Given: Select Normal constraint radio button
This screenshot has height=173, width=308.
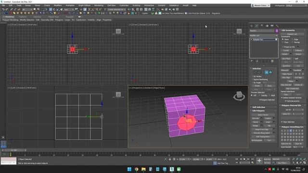Looking at the screenshot, I should coord(293,42).
